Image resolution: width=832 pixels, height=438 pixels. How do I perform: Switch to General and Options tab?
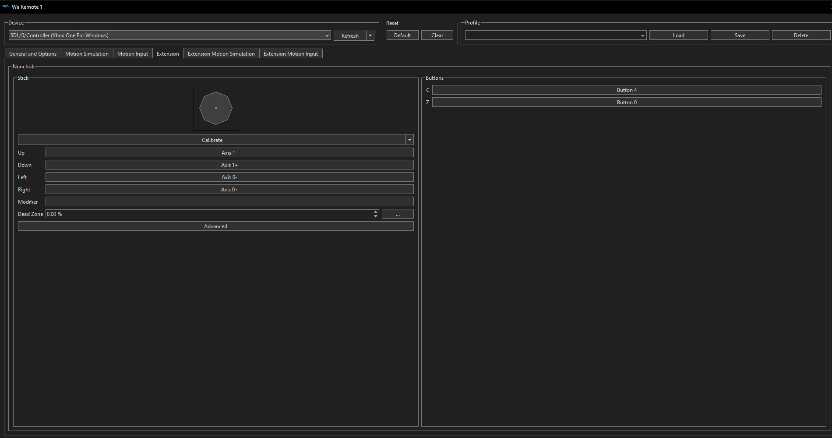(x=33, y=54)
